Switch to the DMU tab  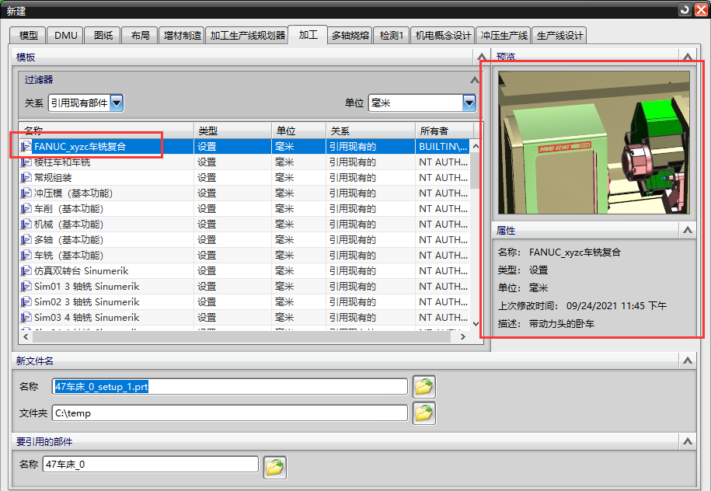click(x=65, y=36)
